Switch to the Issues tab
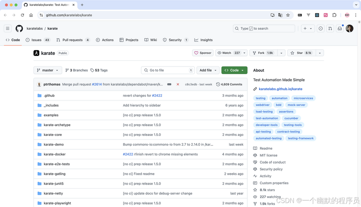361x207 pixels. [x=38, y=40]
